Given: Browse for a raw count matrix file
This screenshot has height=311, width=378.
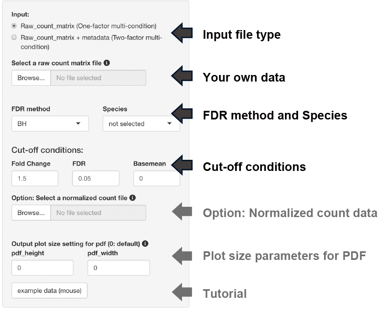Looking at the screenshot, I should (x=31, y=78).
